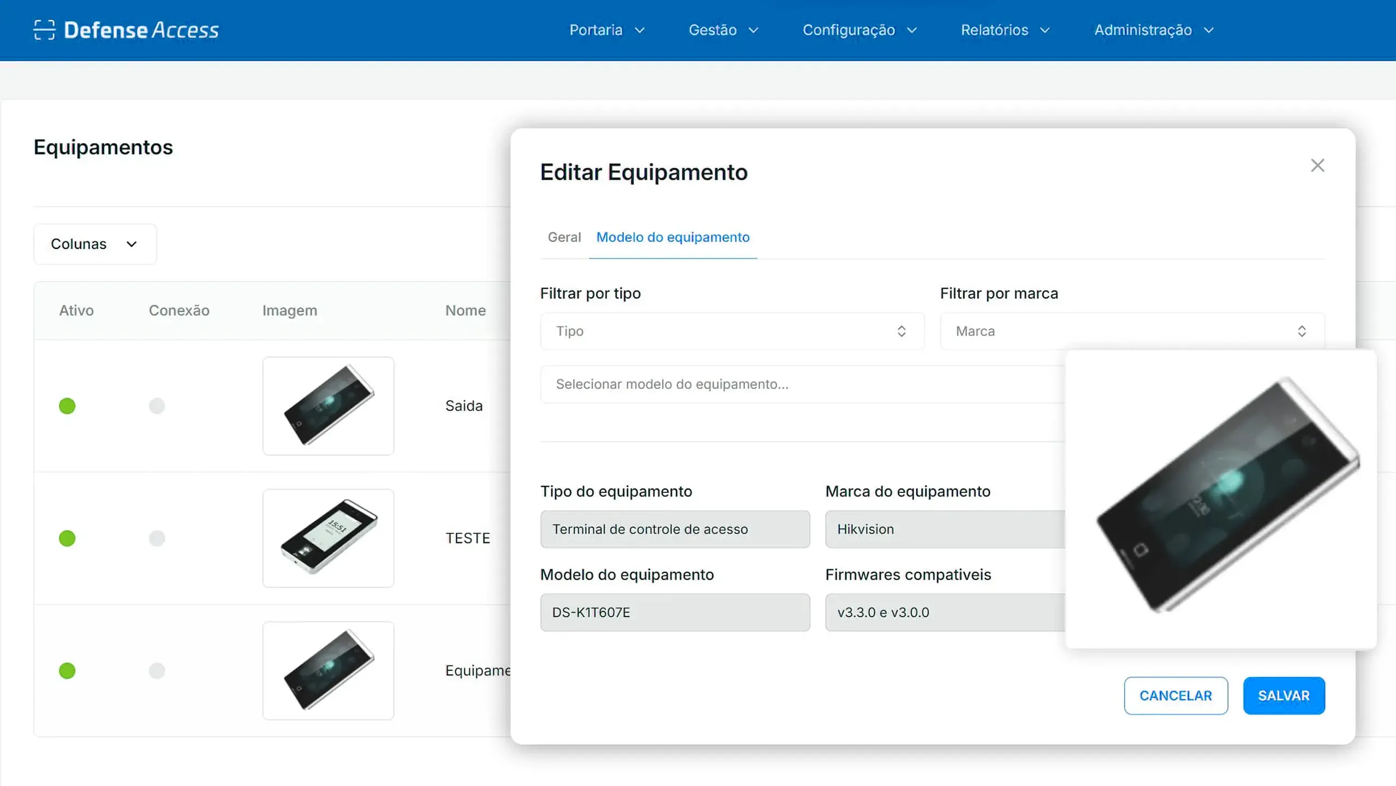The image size is (1396, 786).
Task: Expand the Colunas dropdown
Action: click(94, 244)
